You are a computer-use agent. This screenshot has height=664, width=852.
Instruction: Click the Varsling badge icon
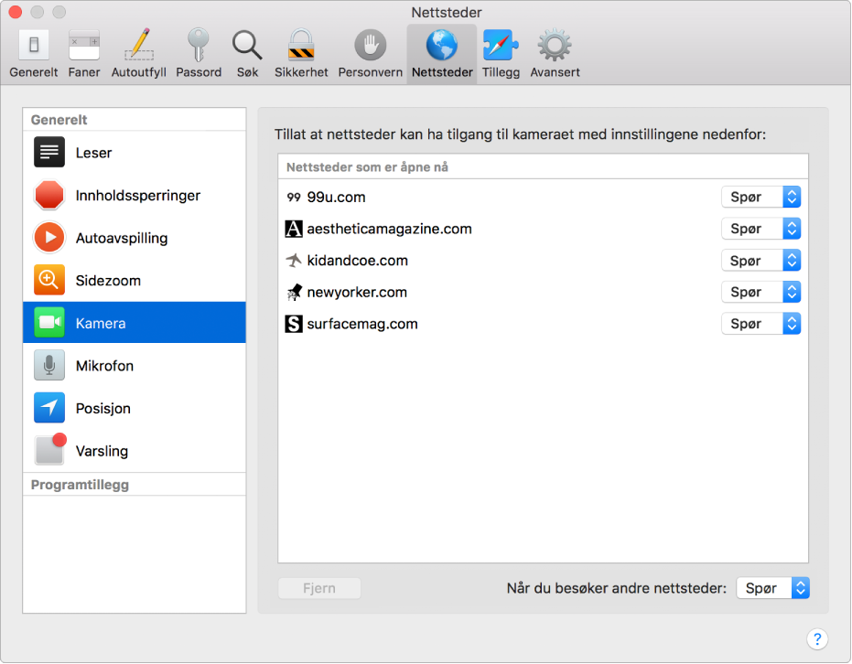(x=50, y=450)
